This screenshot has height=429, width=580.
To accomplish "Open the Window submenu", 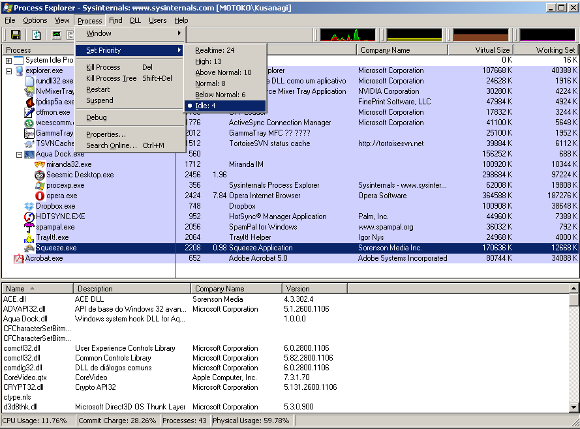I will click(129, 33).
